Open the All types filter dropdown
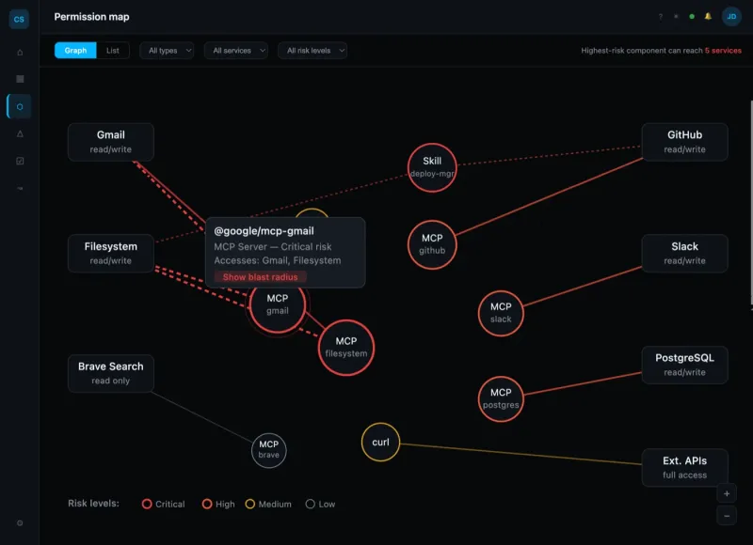Image resolution: width=753 pixels, height=545 pixels. click(x=167, y=51)
